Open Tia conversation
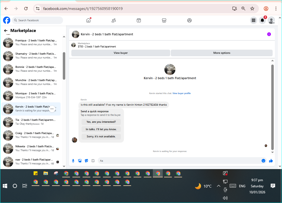This screenshot has width=282, height=203. [x=31, y=122]
